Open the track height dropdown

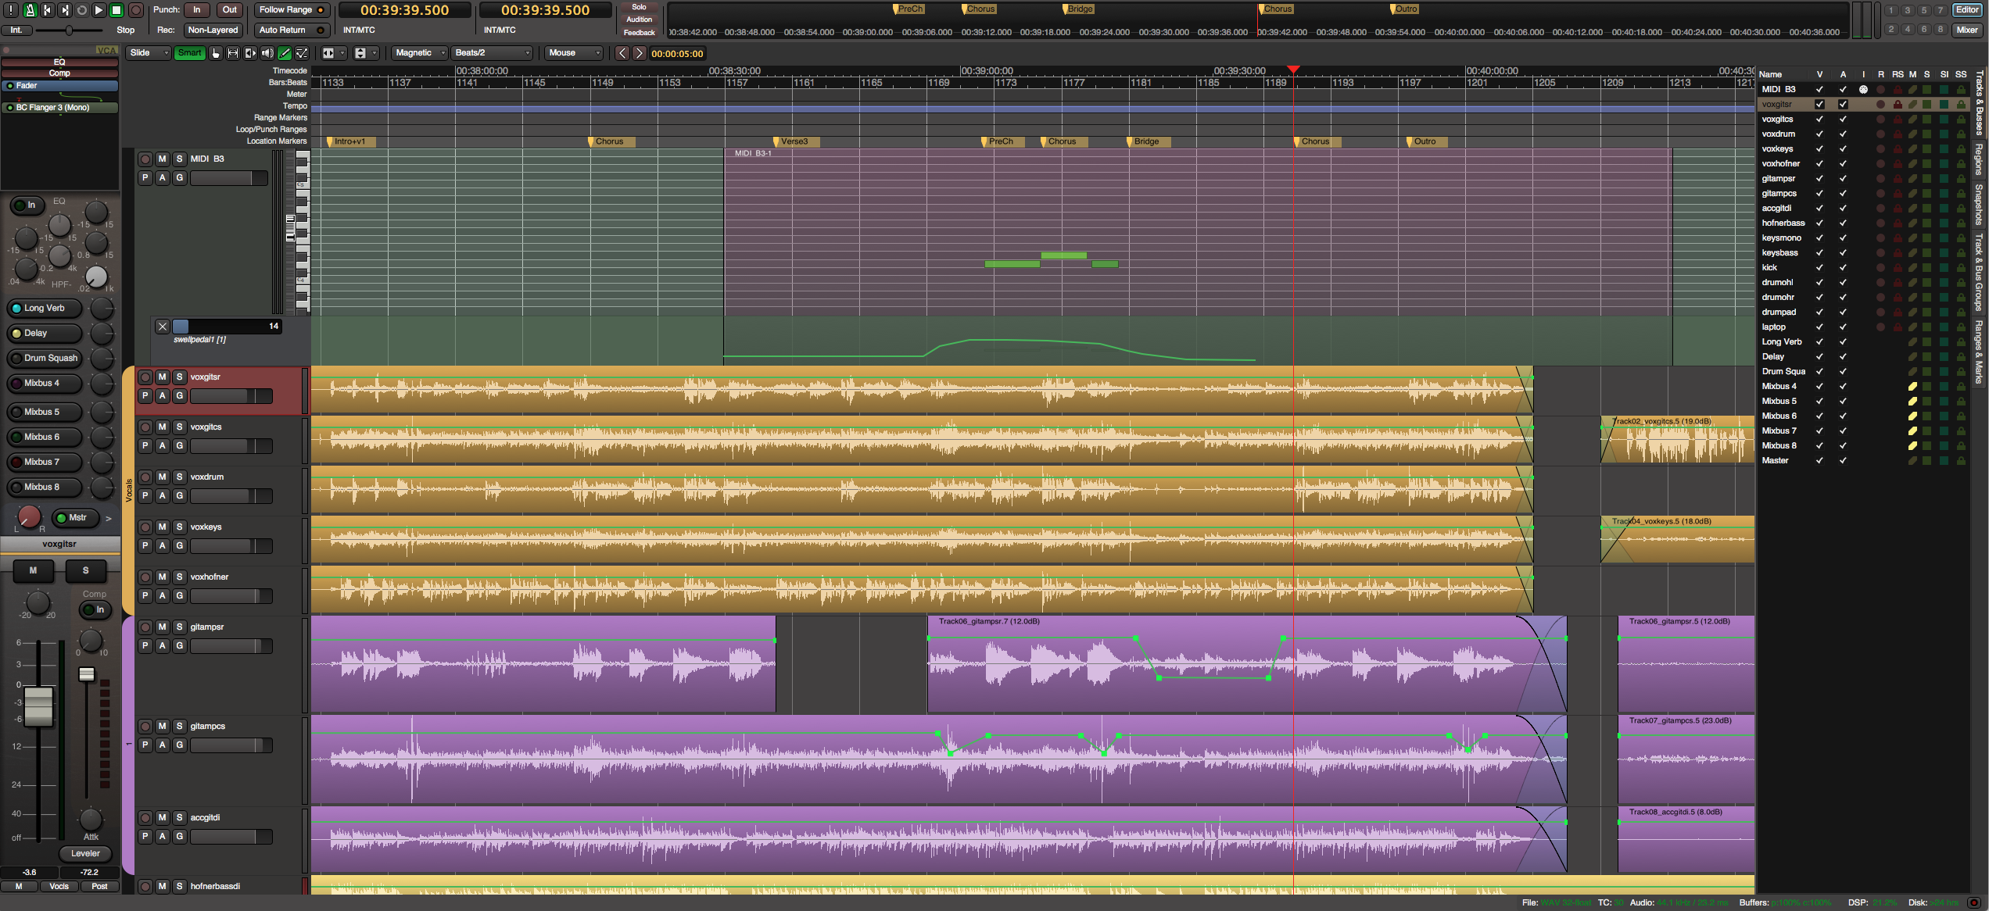[366, 53]
